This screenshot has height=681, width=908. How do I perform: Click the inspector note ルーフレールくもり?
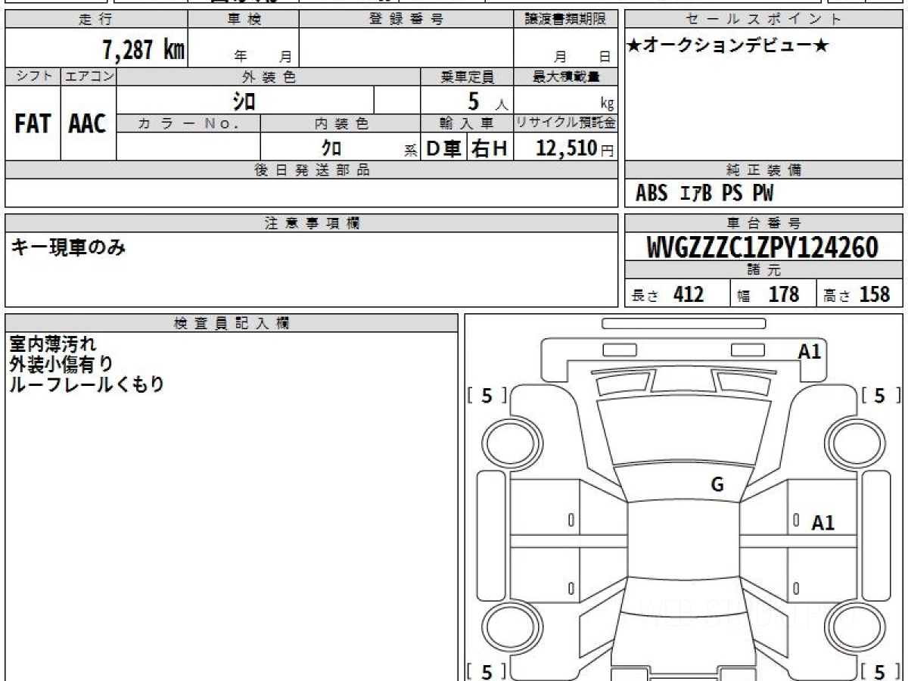click(86, 384)
